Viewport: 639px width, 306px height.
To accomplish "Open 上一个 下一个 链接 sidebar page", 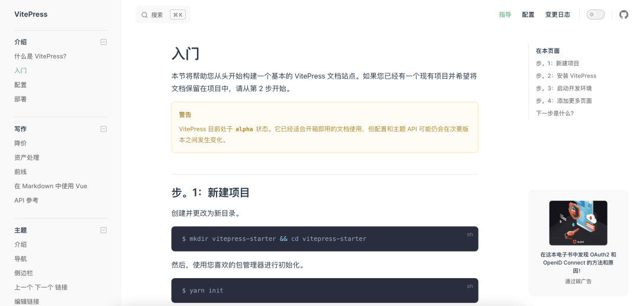I will (41, 287).
